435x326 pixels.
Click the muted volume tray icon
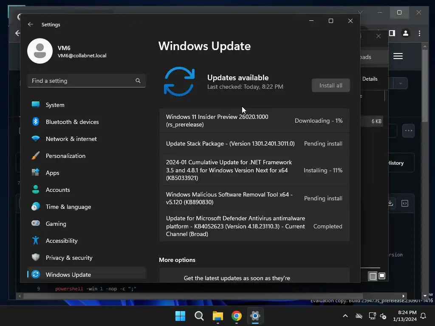383,316
